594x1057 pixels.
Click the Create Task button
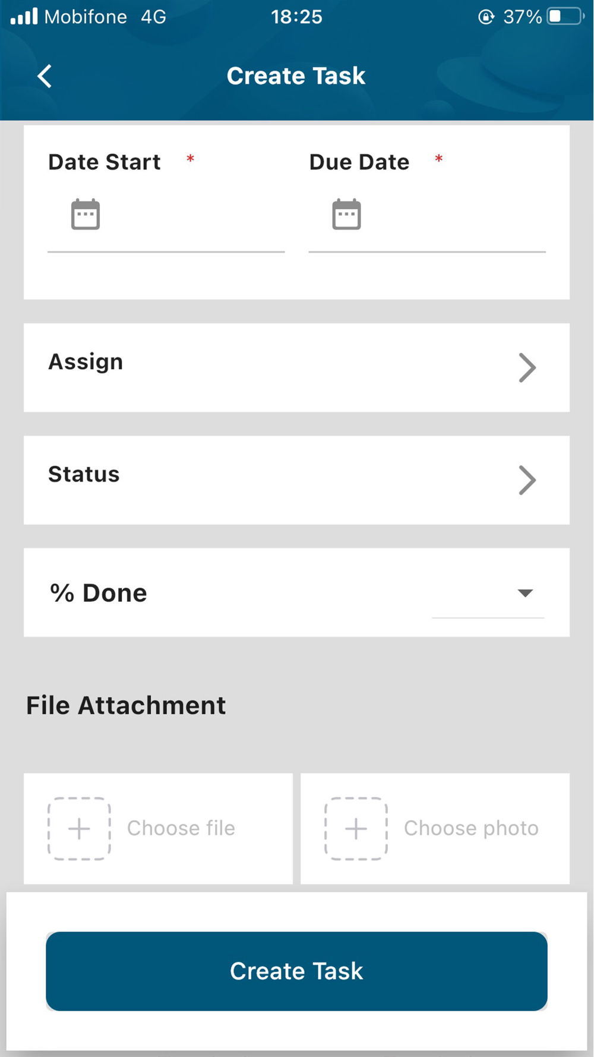pyautogui.click(x=296, y=971)
